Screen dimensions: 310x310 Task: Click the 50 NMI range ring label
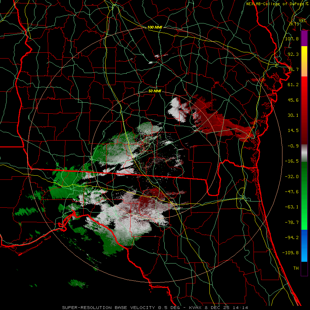[x=155, y=91]
